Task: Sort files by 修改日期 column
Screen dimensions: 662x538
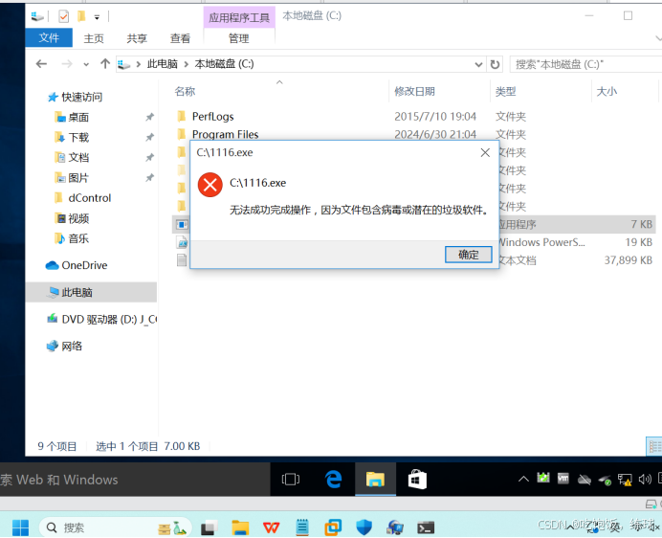Action: pos(414,91)
